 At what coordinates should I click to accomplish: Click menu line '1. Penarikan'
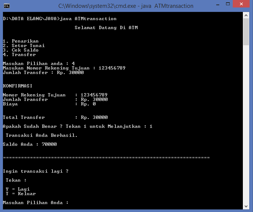21,41
